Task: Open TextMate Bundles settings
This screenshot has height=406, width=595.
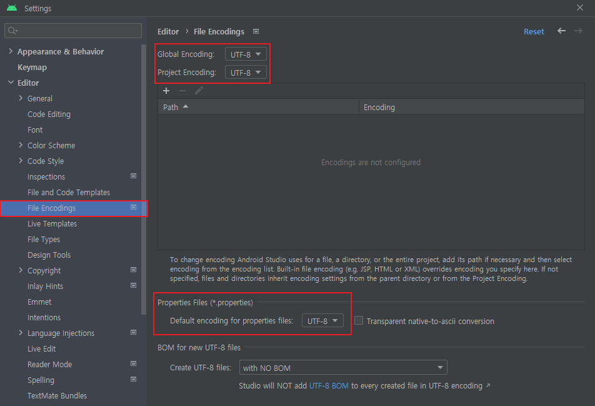Action: 57,396
